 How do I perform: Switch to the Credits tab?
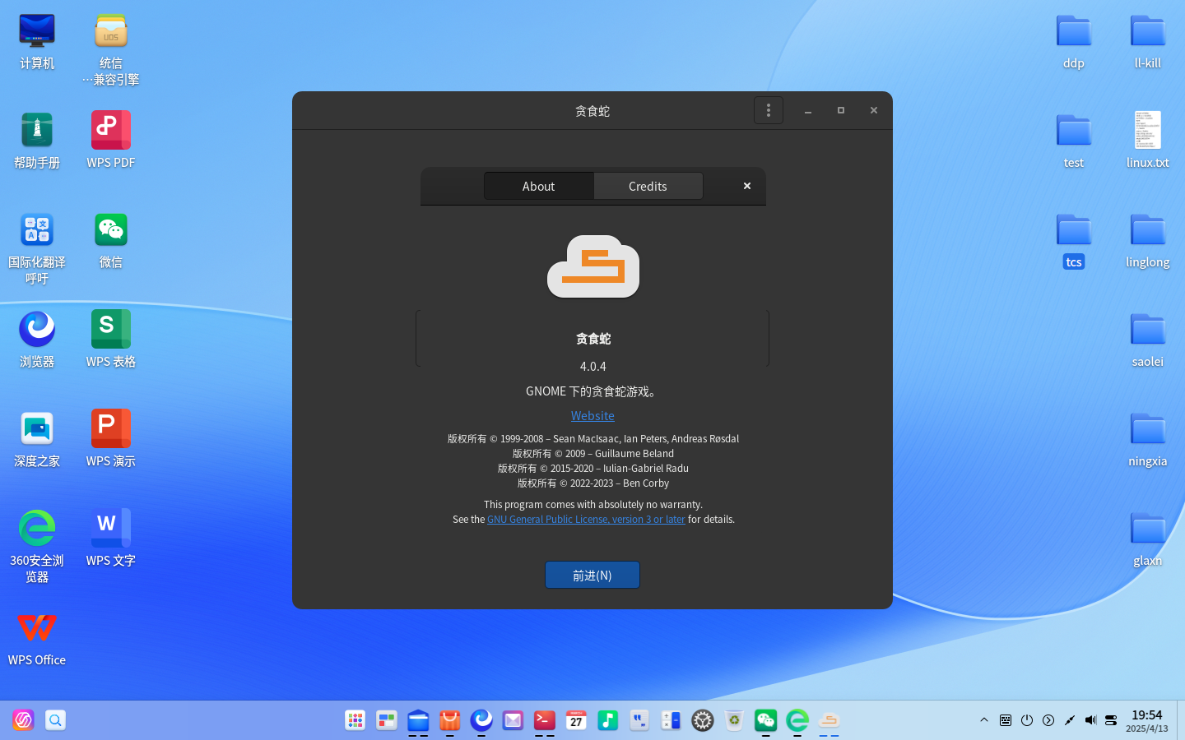[x=648, y=186]
